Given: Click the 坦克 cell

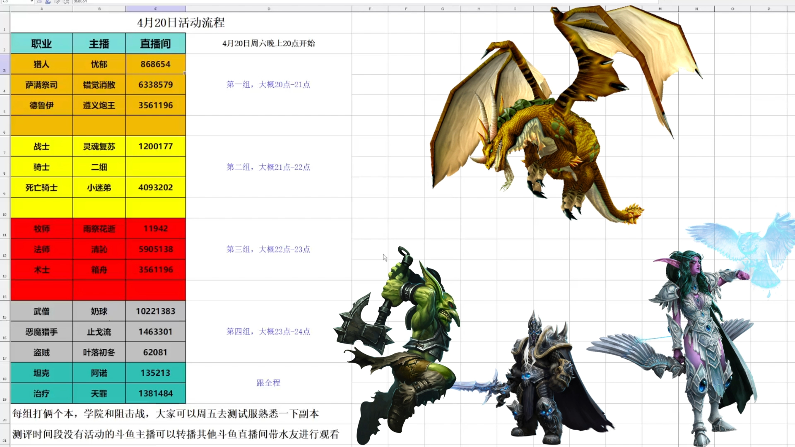Looking at the screenshot, I should (x=41, y=373).
